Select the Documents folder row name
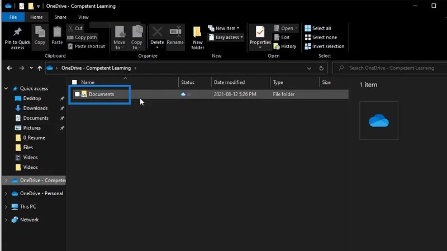447x251 pixels. click(101, 94)
